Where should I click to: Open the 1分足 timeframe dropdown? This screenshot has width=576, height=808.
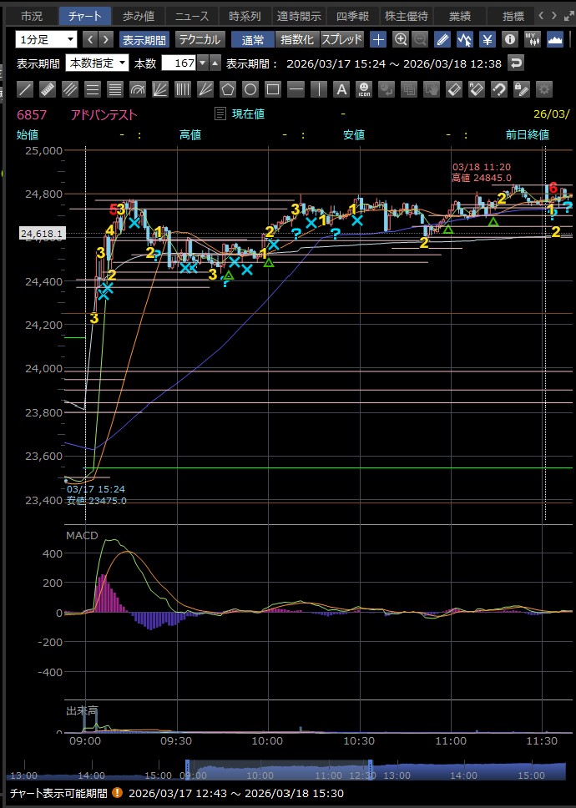47,39
